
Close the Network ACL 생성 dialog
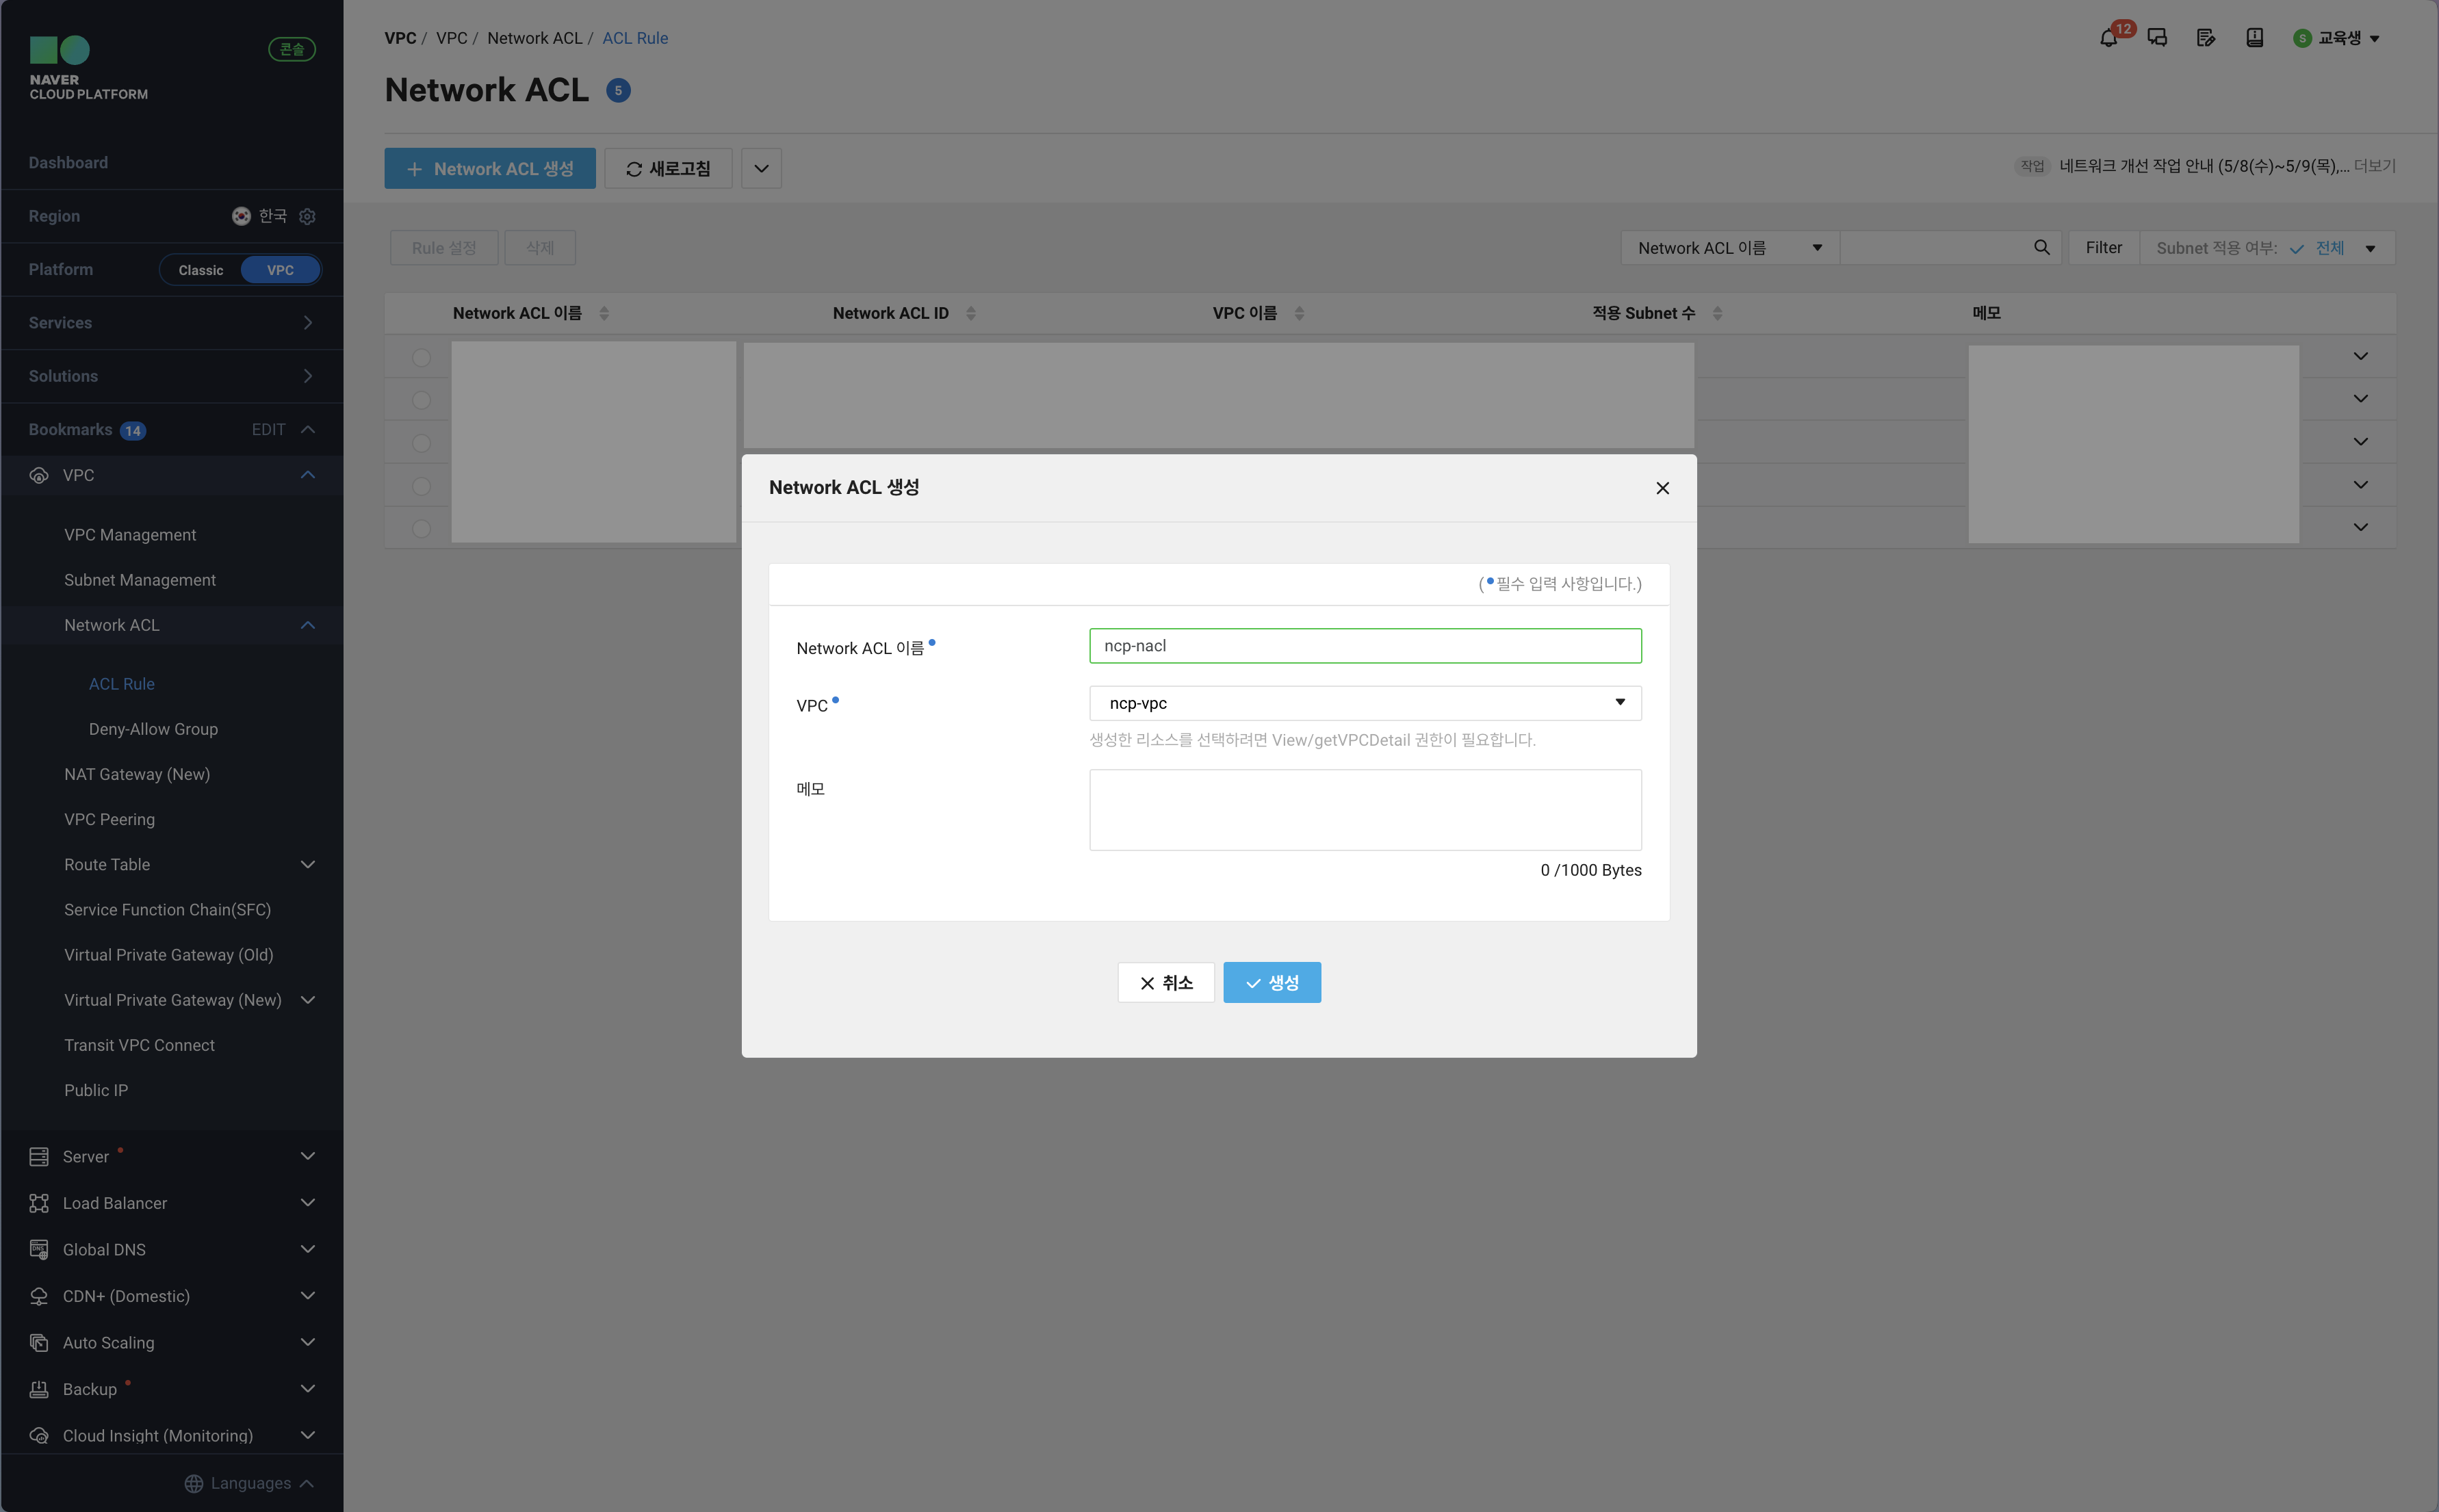tap(1662, 488)
